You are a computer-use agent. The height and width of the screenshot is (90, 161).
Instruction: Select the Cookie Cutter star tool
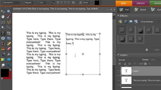pyautogui.click(x=3, y=38)
